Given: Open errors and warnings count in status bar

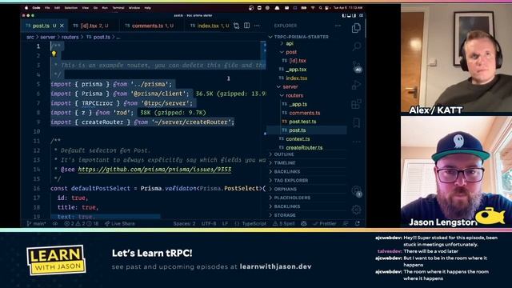Looking at the screenshot, I should 82,224.
